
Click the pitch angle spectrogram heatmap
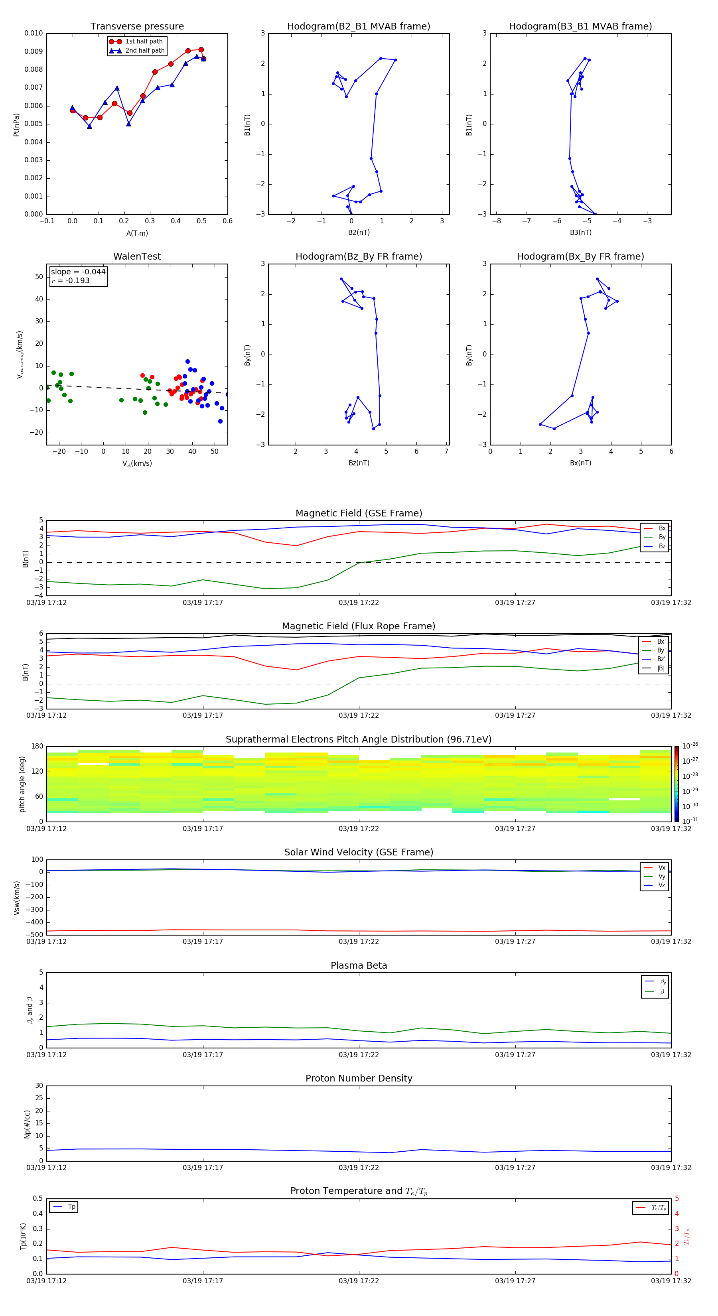pyautogui.click(x=359, y=784)
